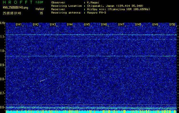Click the kHz axis unit label
Viewport: 179px width, 113px height.
click(3, 23)
